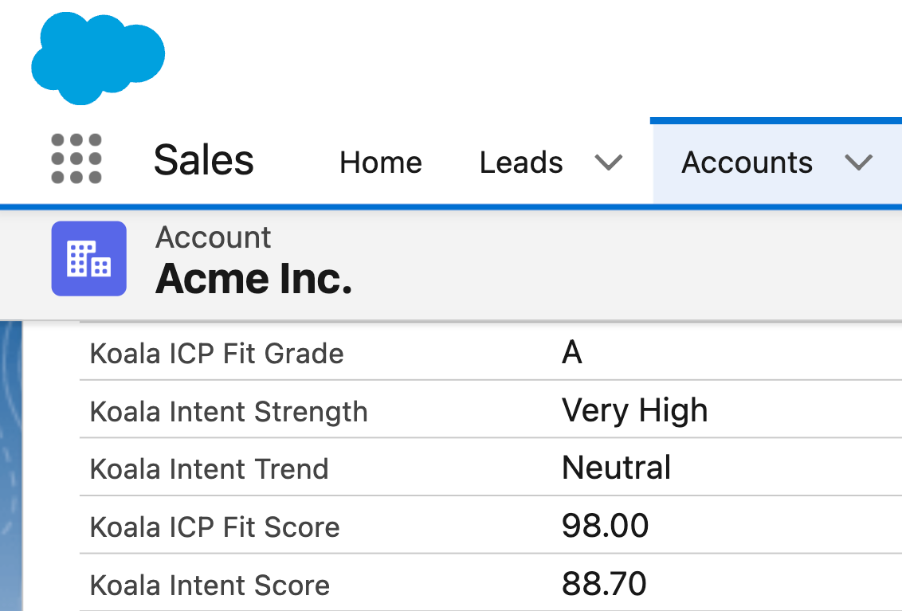The height and width of the screenshot is (611, 902).
Task: Expand the Leads tab dropdown chevron
Action: point(608,163)
